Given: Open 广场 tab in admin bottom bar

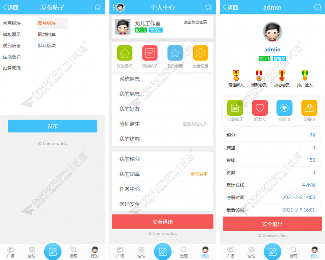Looking at the screenshot, I should (x=230, y=252).
